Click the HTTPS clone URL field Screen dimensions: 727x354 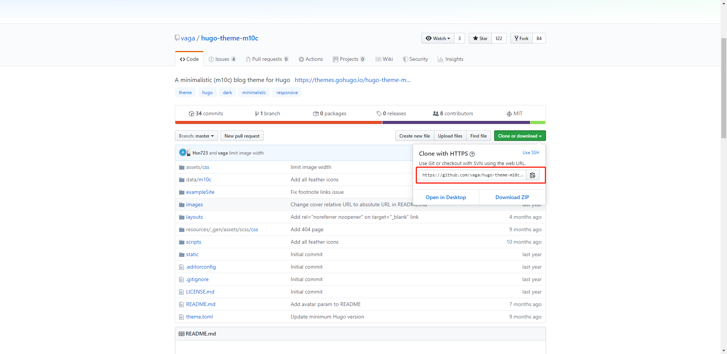(x=473, y=175)
